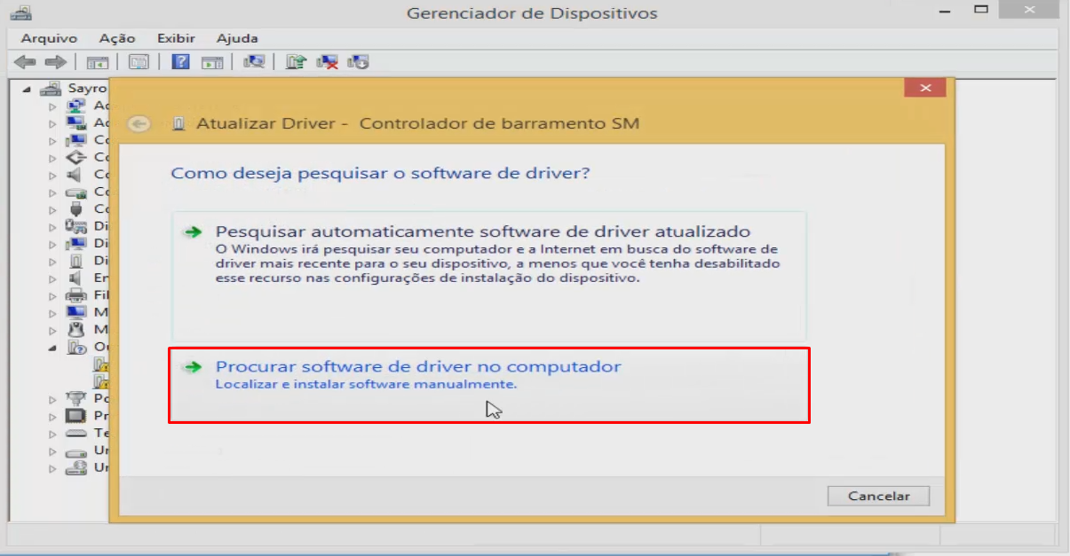Open the Ajuda menu
1070x556 pixels.
[237, 38]
